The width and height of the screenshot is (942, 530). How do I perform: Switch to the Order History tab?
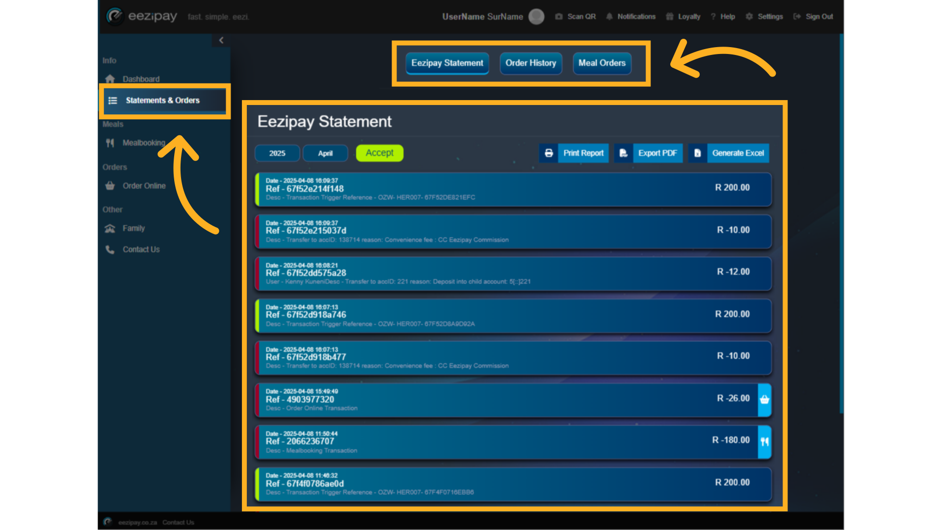[530, 63]
